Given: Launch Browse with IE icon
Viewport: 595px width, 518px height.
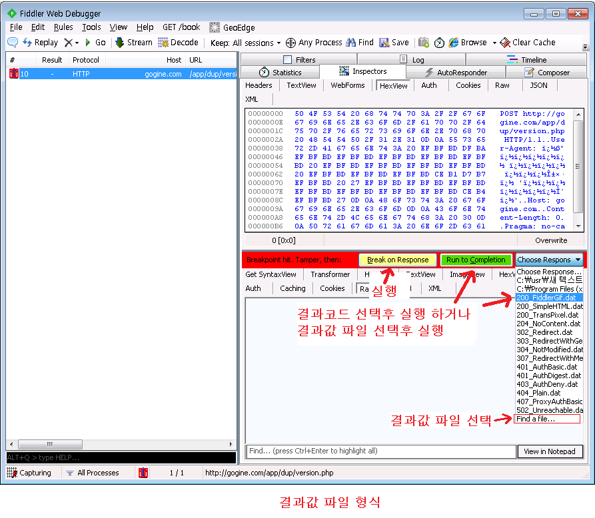Looking at the screenshot, I should click(x=454, y=43).
